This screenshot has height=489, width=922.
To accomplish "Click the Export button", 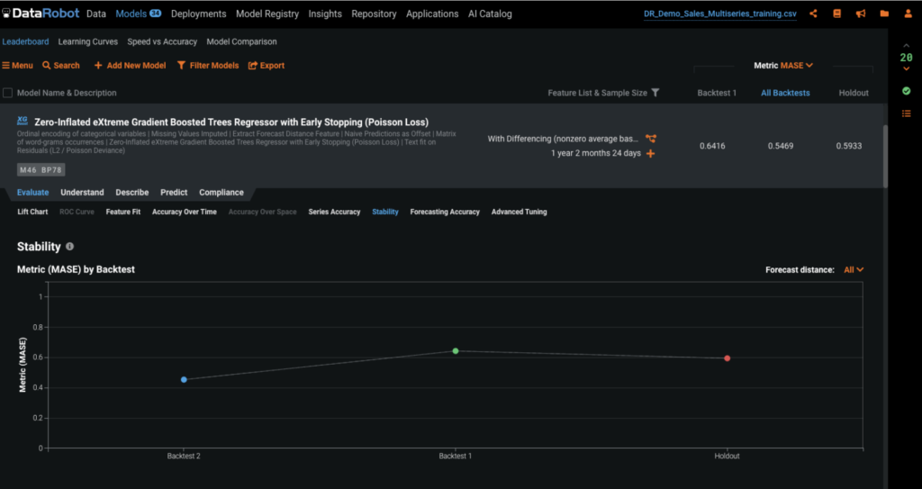I will click(267, 66).
